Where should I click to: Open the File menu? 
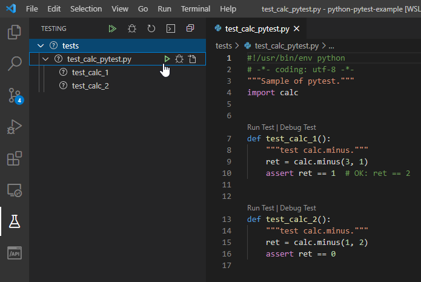[31, 9]
